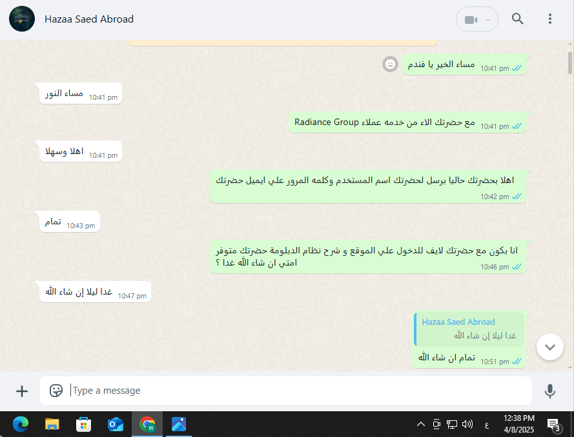Open the attach plus menu

point(22,391)
